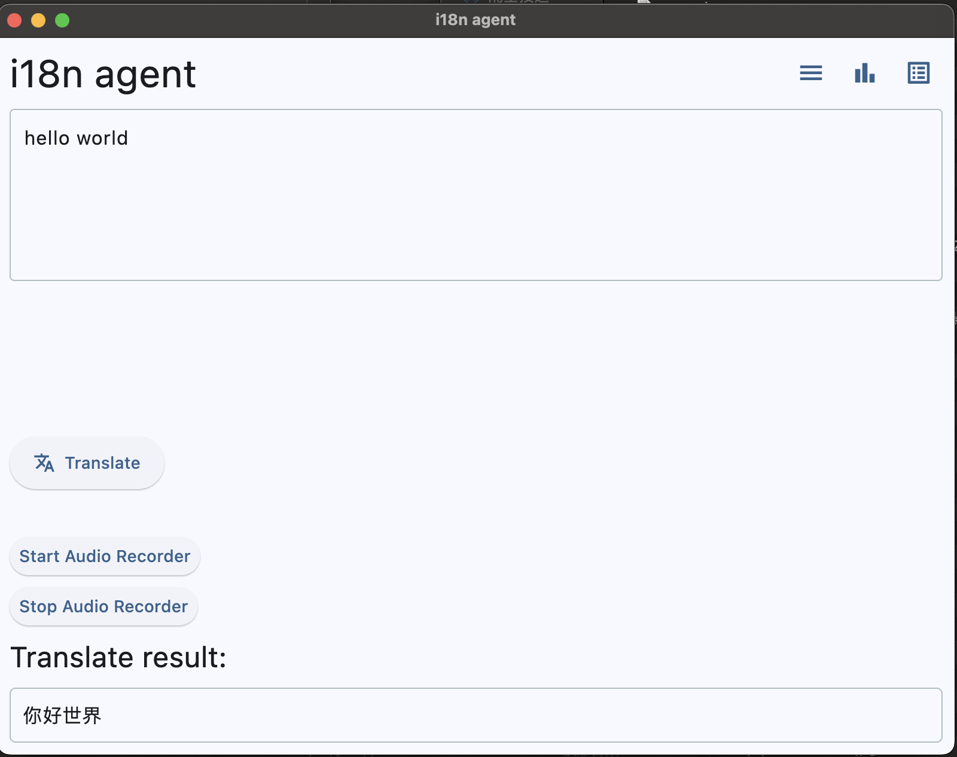Image resolution: width=957 pixels, height=757 pixels.
Task: Start the audio recorder
Action: [x=105, y=556]
